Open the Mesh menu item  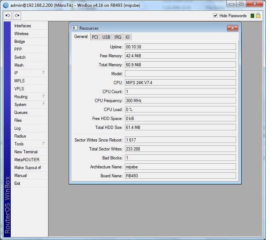point(29,65)
